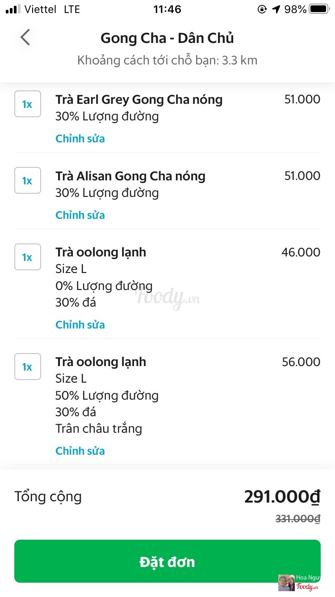Tap quantity box for Trà Earl Grey
This screenshot has width=335, height=597.
(x=28, y=104)
